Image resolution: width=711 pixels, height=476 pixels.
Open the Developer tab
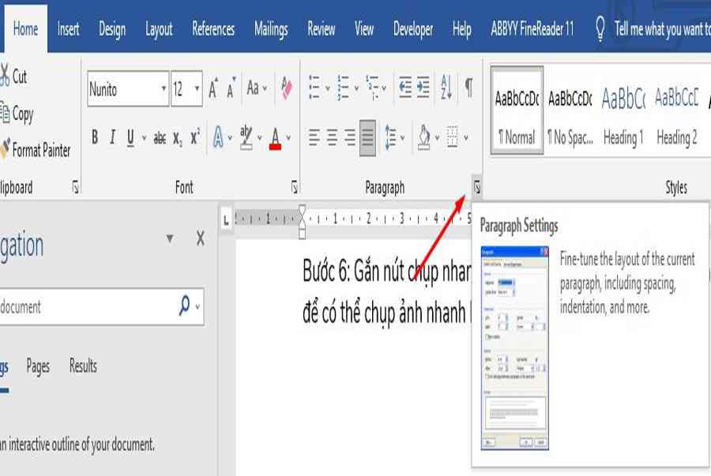pos(412,30)
